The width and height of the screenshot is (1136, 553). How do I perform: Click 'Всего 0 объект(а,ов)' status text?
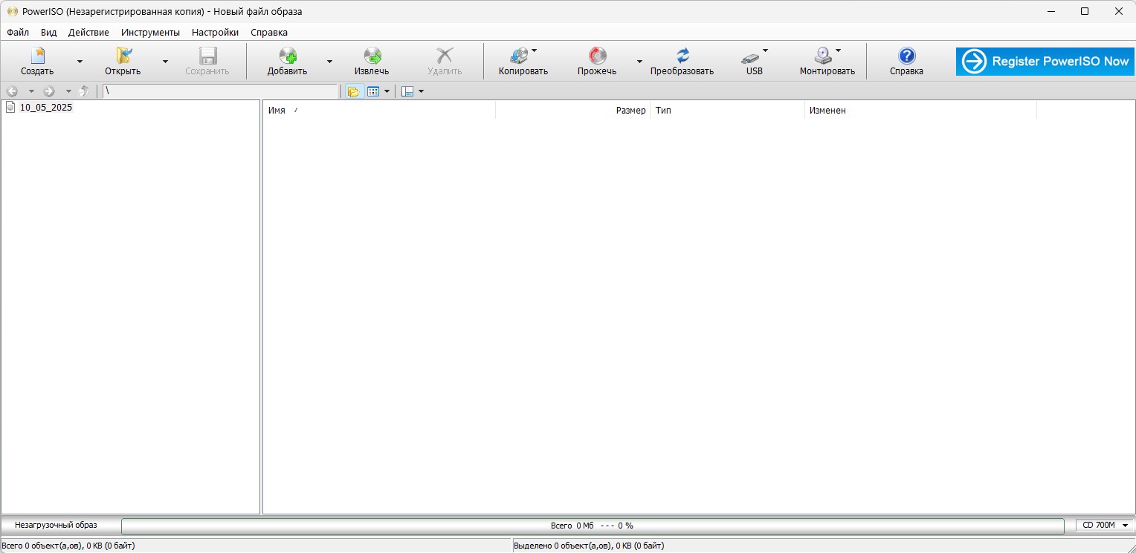tap(69, 546)
